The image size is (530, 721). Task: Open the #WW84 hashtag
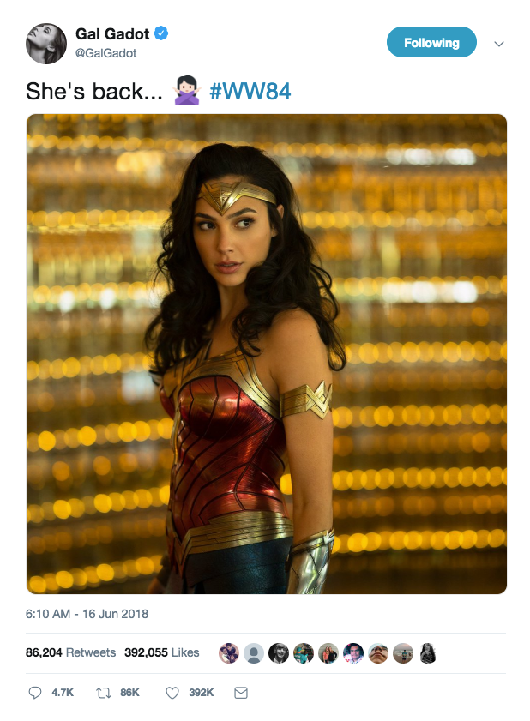tap(250, 91)
